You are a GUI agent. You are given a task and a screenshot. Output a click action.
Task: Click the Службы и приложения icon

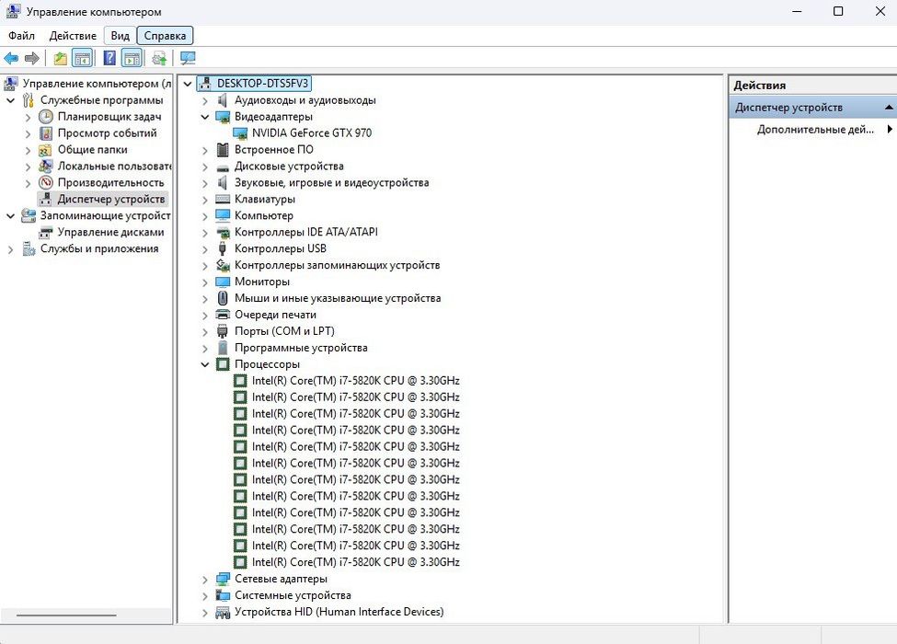(x=29, y=248)
